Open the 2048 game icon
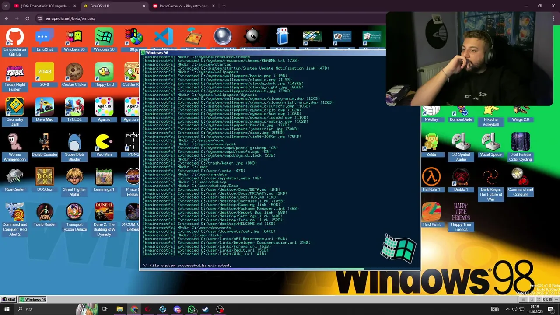 [45, 75]
